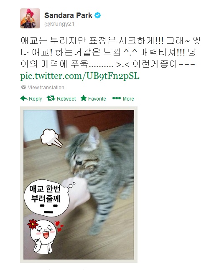Click the globe icon beside View translation
Image resolution: width=219 pixels, height=270 pixels.
(23, 87)
